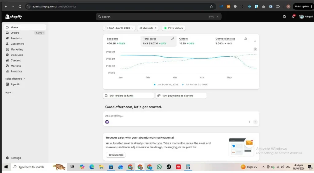Image resolution: width=314 pixels, height=173 pixels.
Task: Click inside the Shopify Search field
Action: tap(159, 17)
